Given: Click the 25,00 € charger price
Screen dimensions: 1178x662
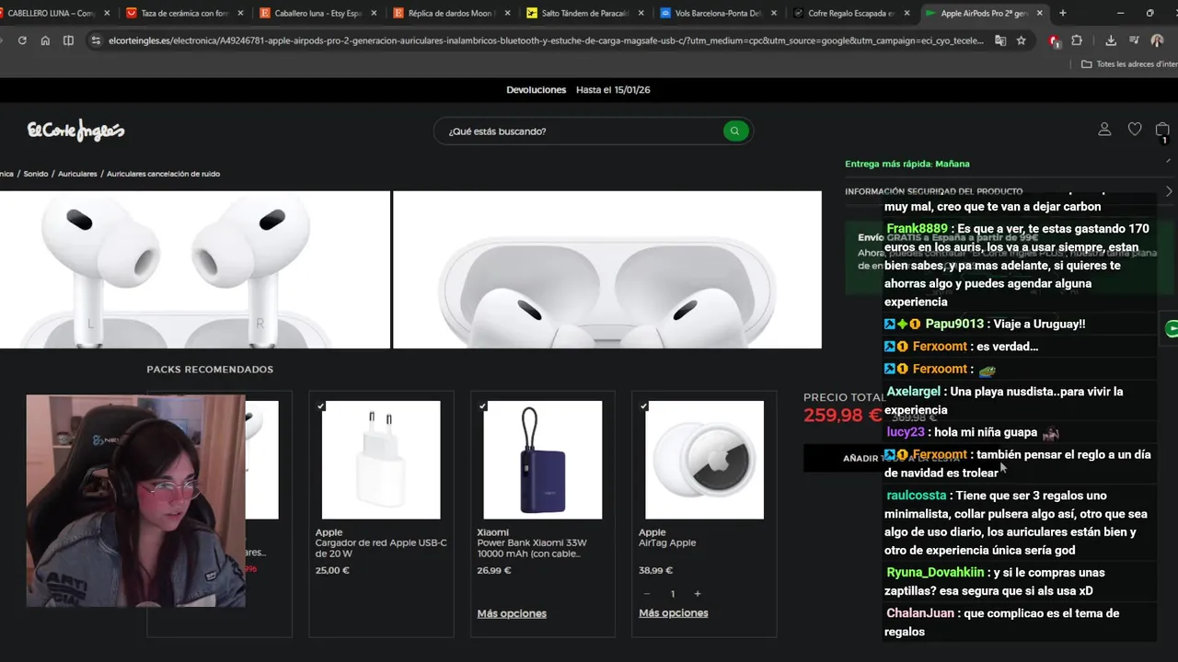Looking at the screenshot, I should click(332, 570).
